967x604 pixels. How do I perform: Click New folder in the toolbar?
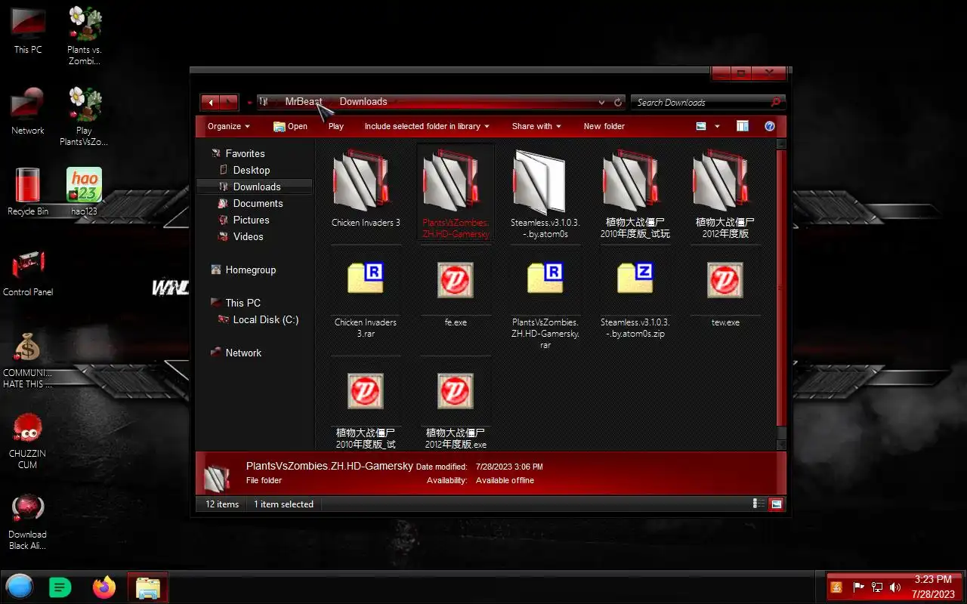[604, 126]
